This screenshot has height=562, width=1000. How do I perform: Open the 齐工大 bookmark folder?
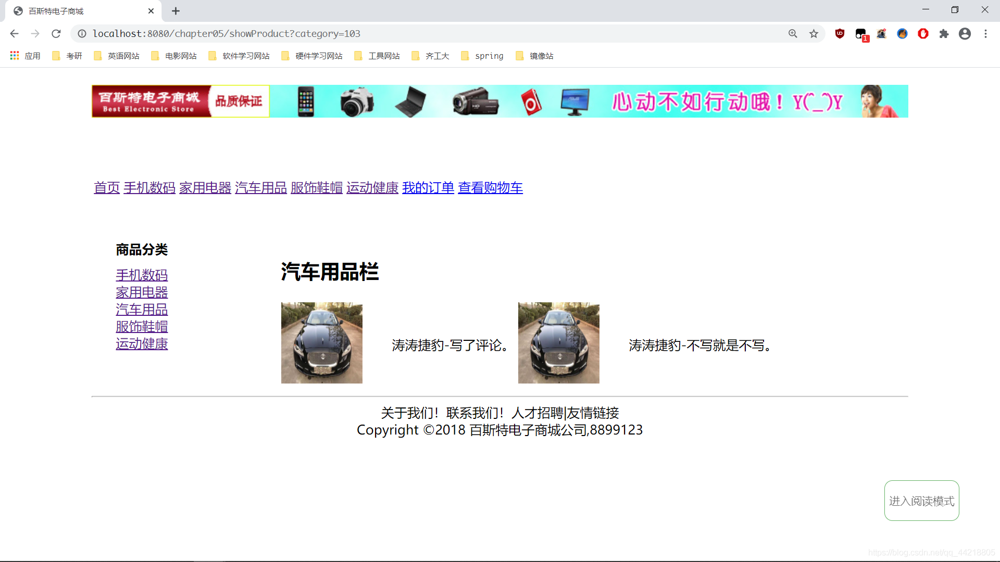point(430,56)
